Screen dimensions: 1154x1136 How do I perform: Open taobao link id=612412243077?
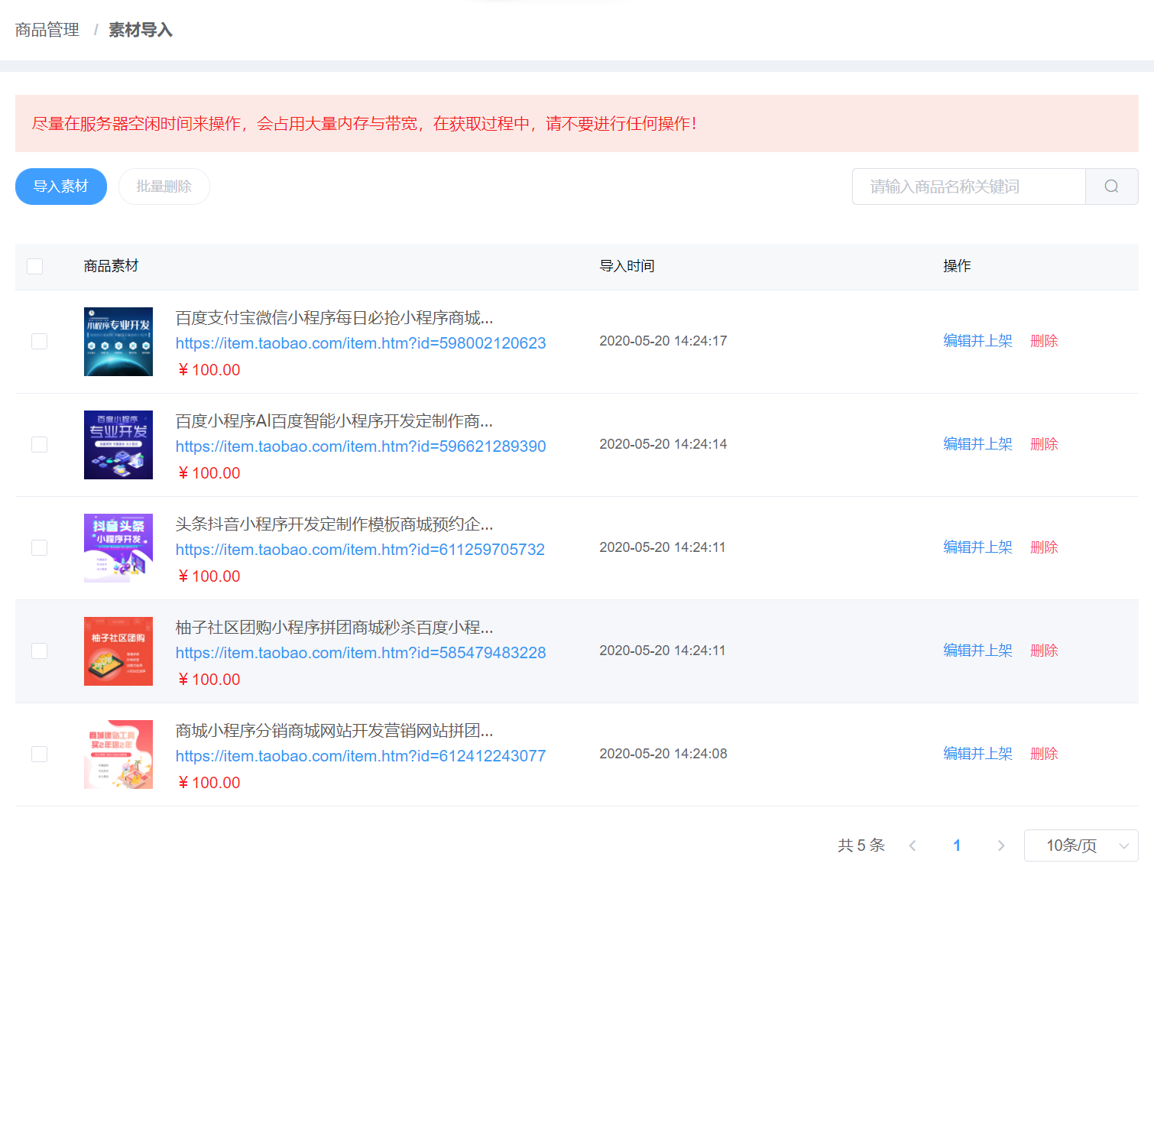tap(361, 756)
